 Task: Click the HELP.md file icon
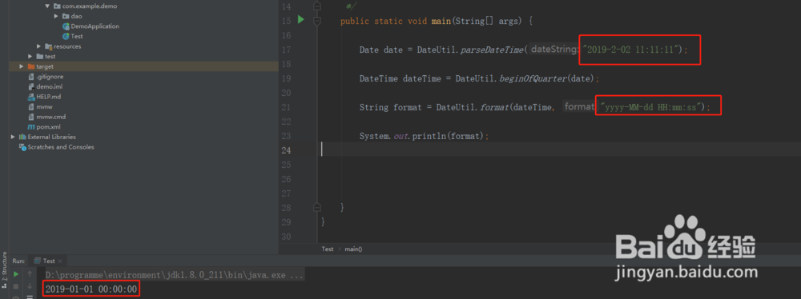(31, 97)
